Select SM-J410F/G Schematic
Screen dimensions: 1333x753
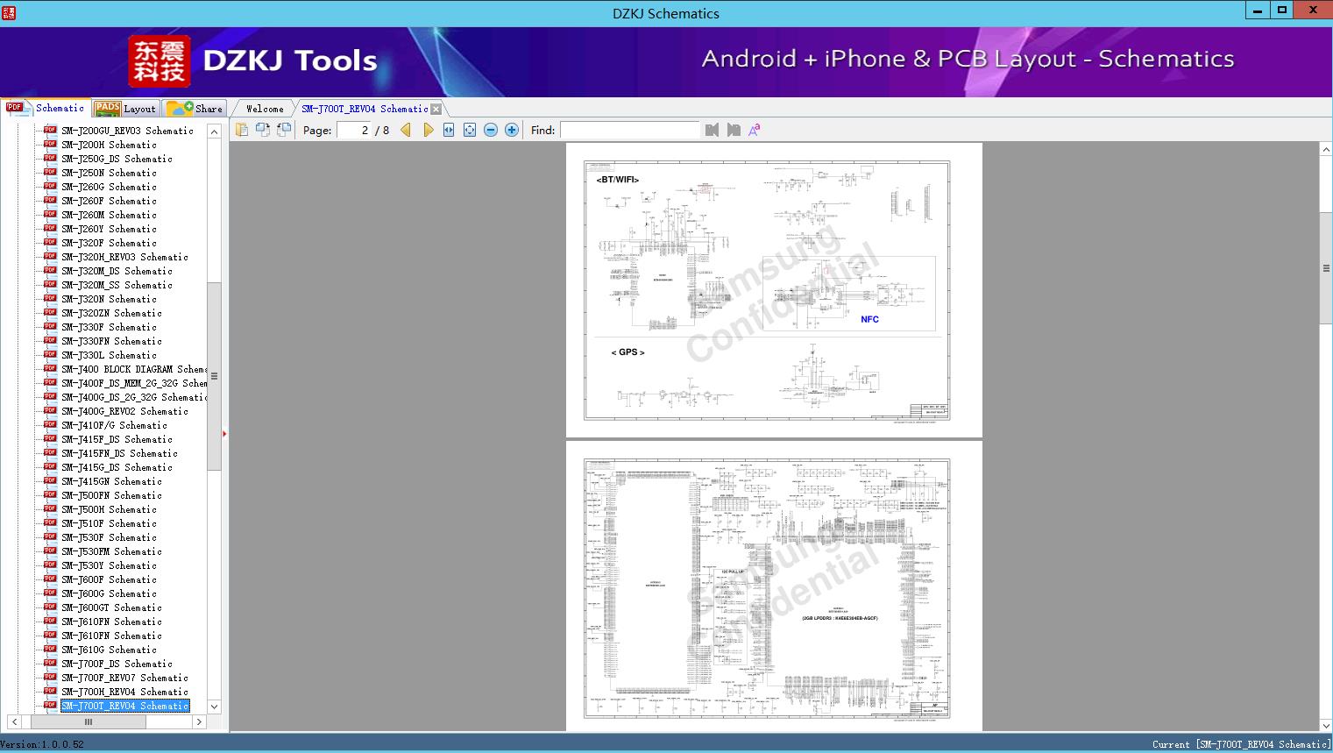pos(114,425)
